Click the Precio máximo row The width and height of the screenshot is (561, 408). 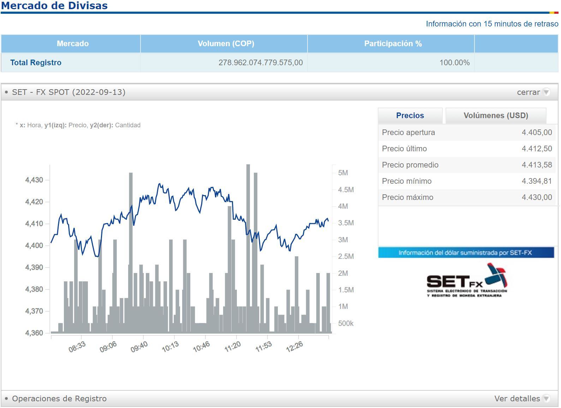466,197
